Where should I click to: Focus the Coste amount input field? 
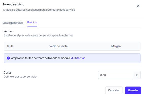(x=116, y=75)
